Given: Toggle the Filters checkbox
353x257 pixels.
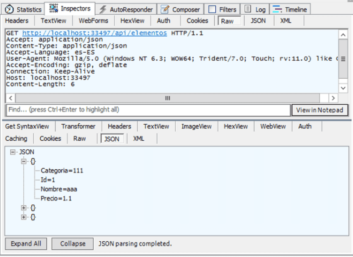Looking at the screenshot, I should pos(212,9).
